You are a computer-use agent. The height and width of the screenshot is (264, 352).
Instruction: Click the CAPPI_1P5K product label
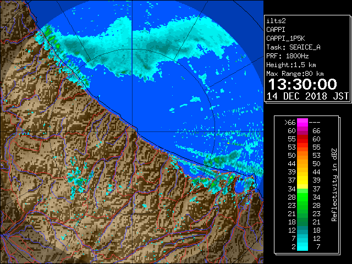click(285, 38)
